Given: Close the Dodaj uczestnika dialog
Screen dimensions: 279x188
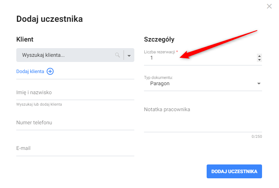Looking at the screenshot, I should pyautogui.click(x=269, y=6).
